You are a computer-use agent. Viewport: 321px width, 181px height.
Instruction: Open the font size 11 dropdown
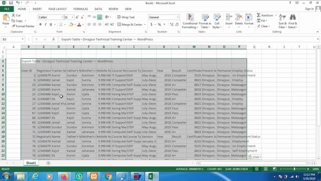(72, 17)
